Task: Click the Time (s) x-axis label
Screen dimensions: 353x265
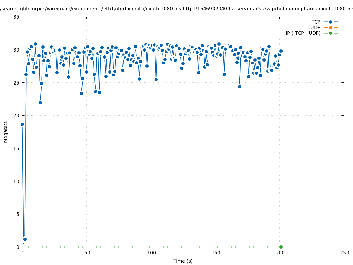Action: coord(183,261)
